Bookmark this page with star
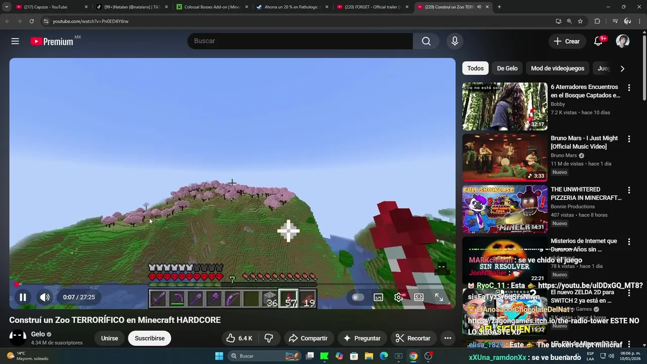 580,21
